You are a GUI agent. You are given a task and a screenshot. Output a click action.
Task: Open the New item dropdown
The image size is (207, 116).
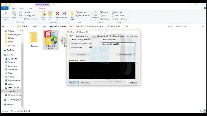[82, 12]
